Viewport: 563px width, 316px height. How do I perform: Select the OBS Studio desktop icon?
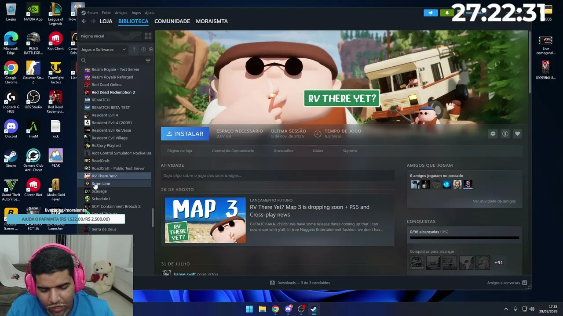point(33,100)
